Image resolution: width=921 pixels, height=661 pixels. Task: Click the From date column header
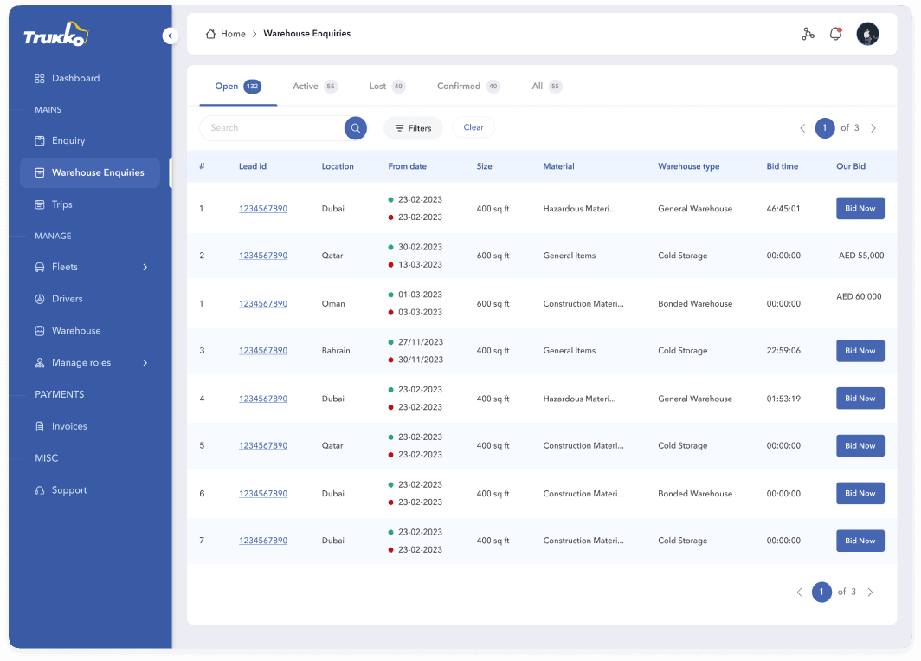[x=407, y=166]
